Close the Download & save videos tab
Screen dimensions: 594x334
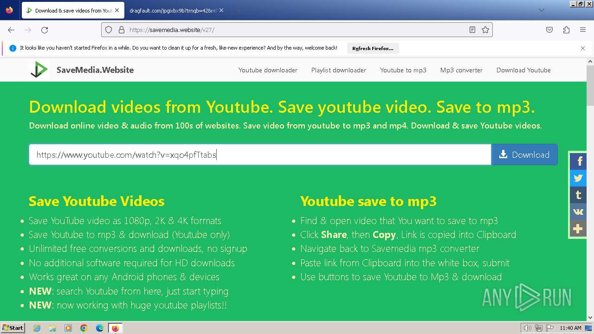click(116, 10)
